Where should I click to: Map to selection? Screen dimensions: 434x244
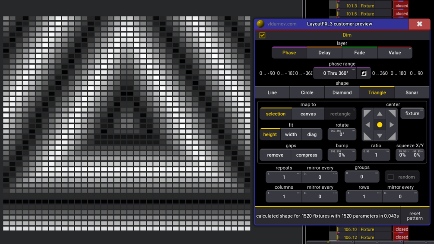(x=276, y=114)
